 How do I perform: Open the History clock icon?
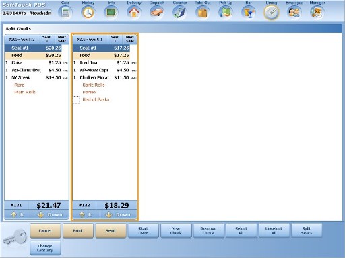coord(88,12)
